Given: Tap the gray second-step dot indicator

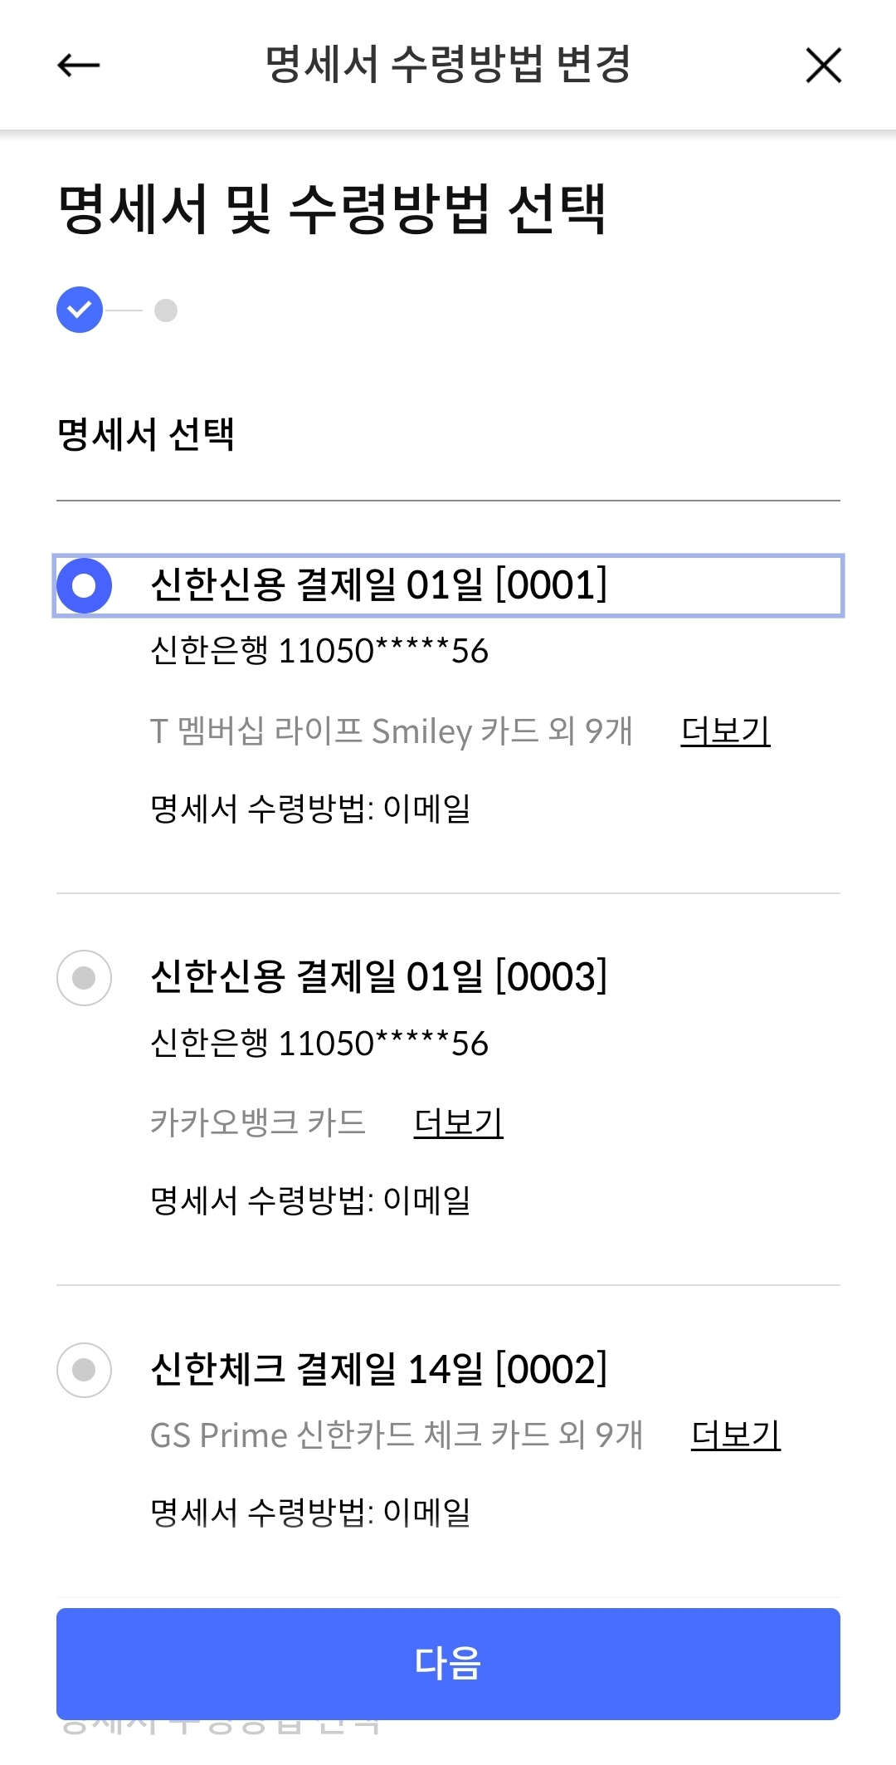Looking at the screenshot, I should [x=166, y=310].
